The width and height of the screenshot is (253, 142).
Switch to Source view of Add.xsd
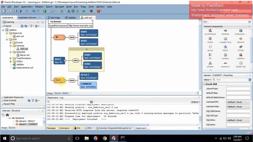[x=57, y=93]
